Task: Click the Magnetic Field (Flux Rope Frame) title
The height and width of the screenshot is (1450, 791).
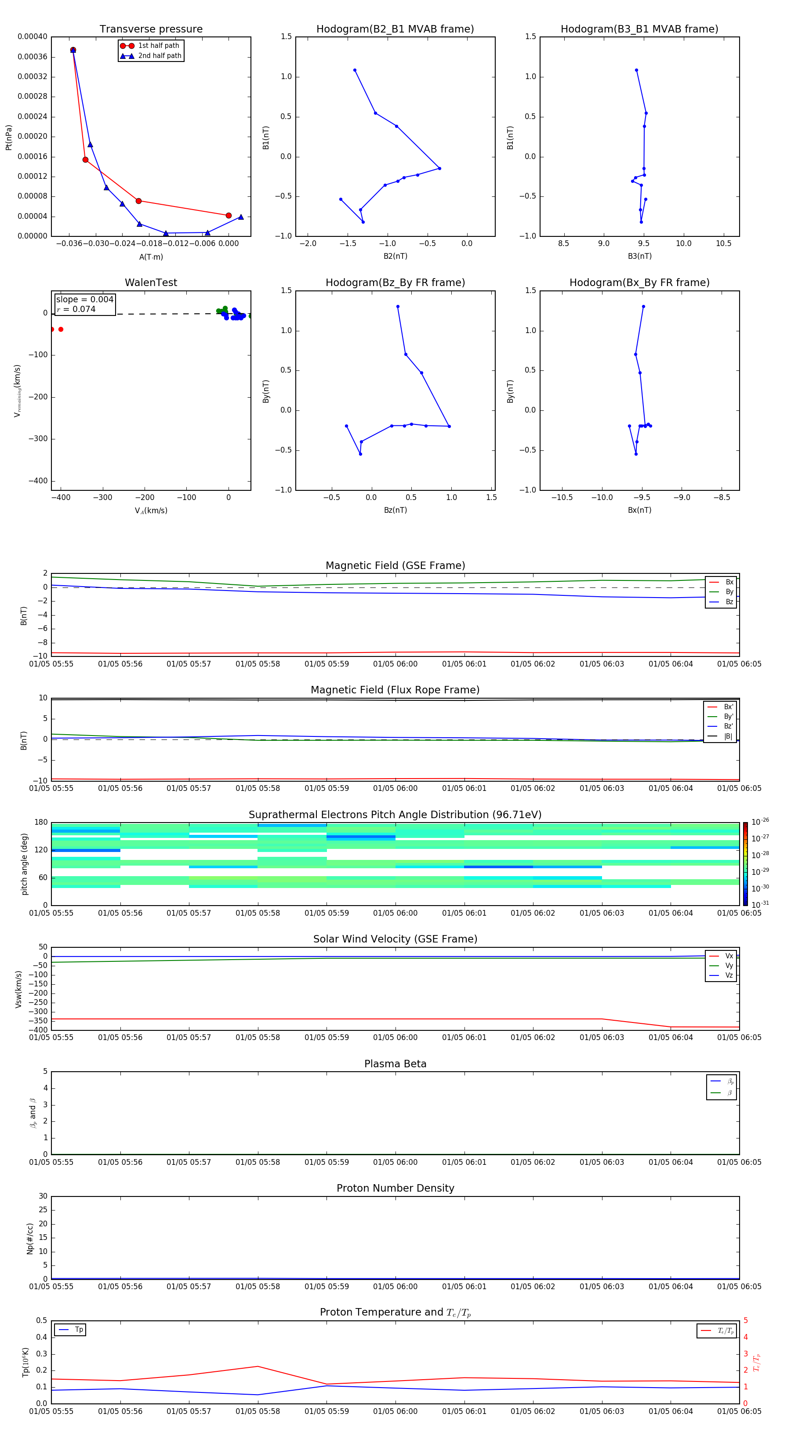Action: [395, 690]
